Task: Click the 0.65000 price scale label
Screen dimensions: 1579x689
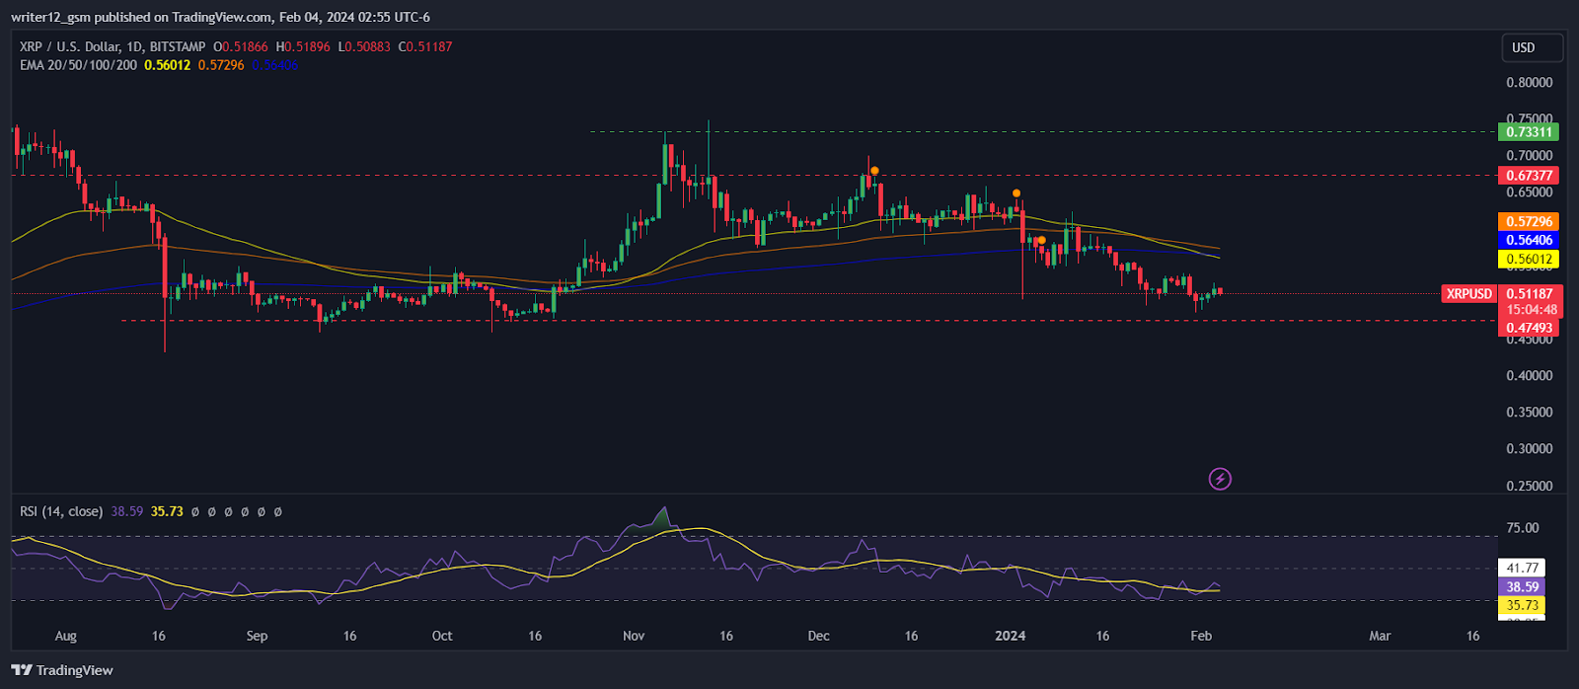Action: tap(1529, 192)
